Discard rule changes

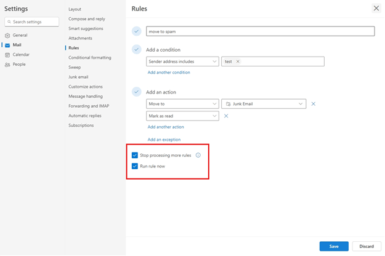pos(367,246)
